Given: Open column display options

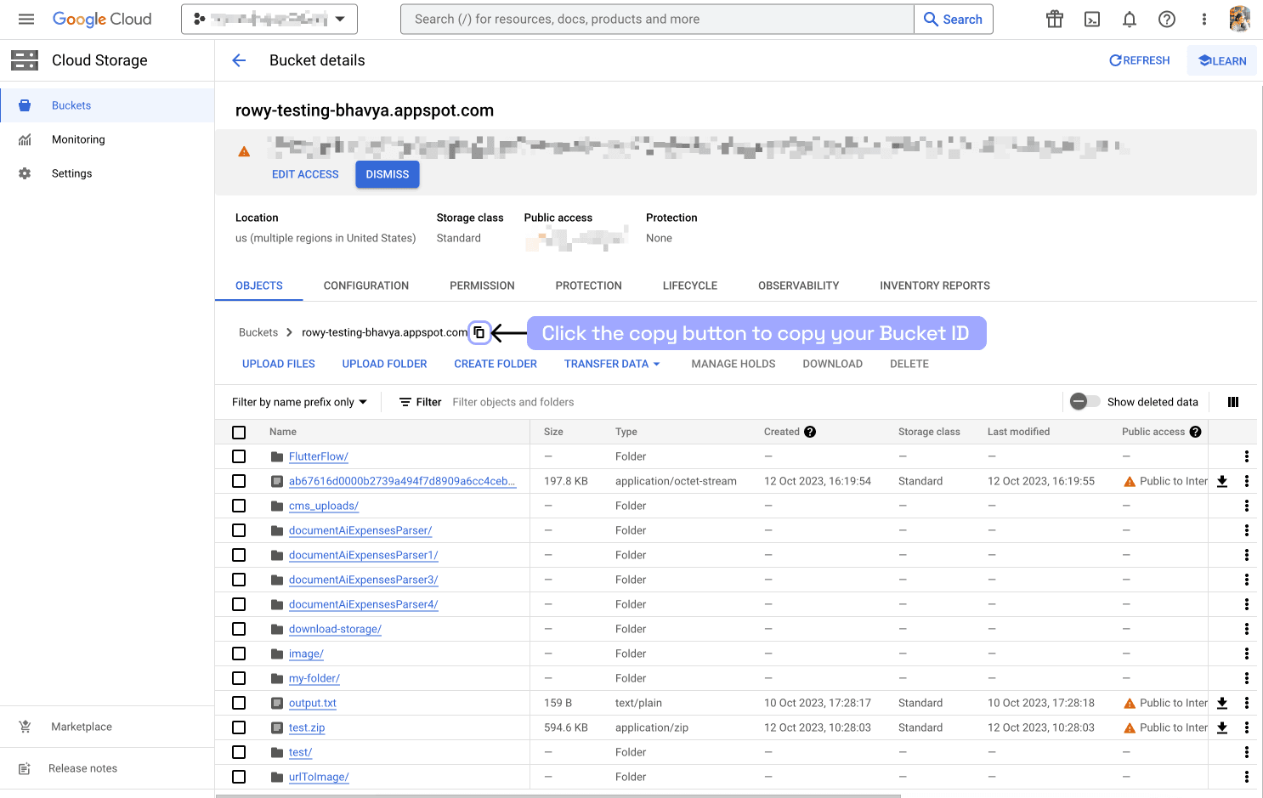Looking at the screenshot, I should tap(1232, 401).
